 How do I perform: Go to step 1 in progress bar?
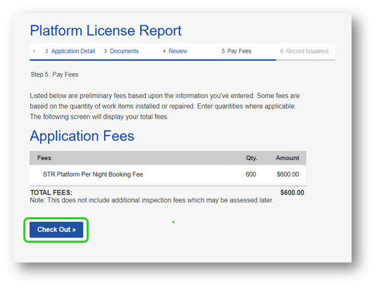(x=34, y=51)
